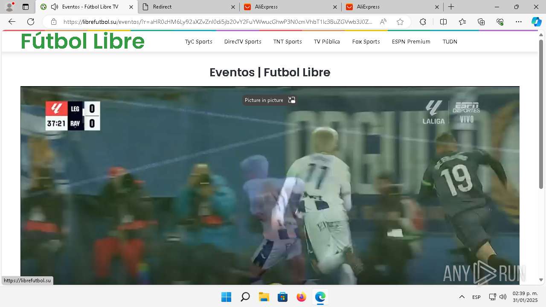Close the second AliExpress tab
546x307 pixels.
pos(437,7)
